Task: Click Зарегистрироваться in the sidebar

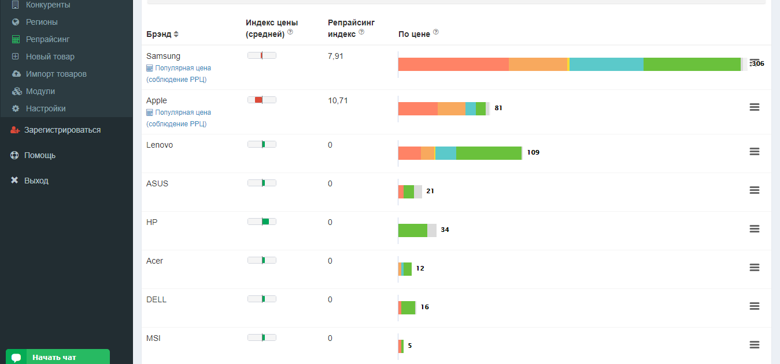Action: [62, 130]
